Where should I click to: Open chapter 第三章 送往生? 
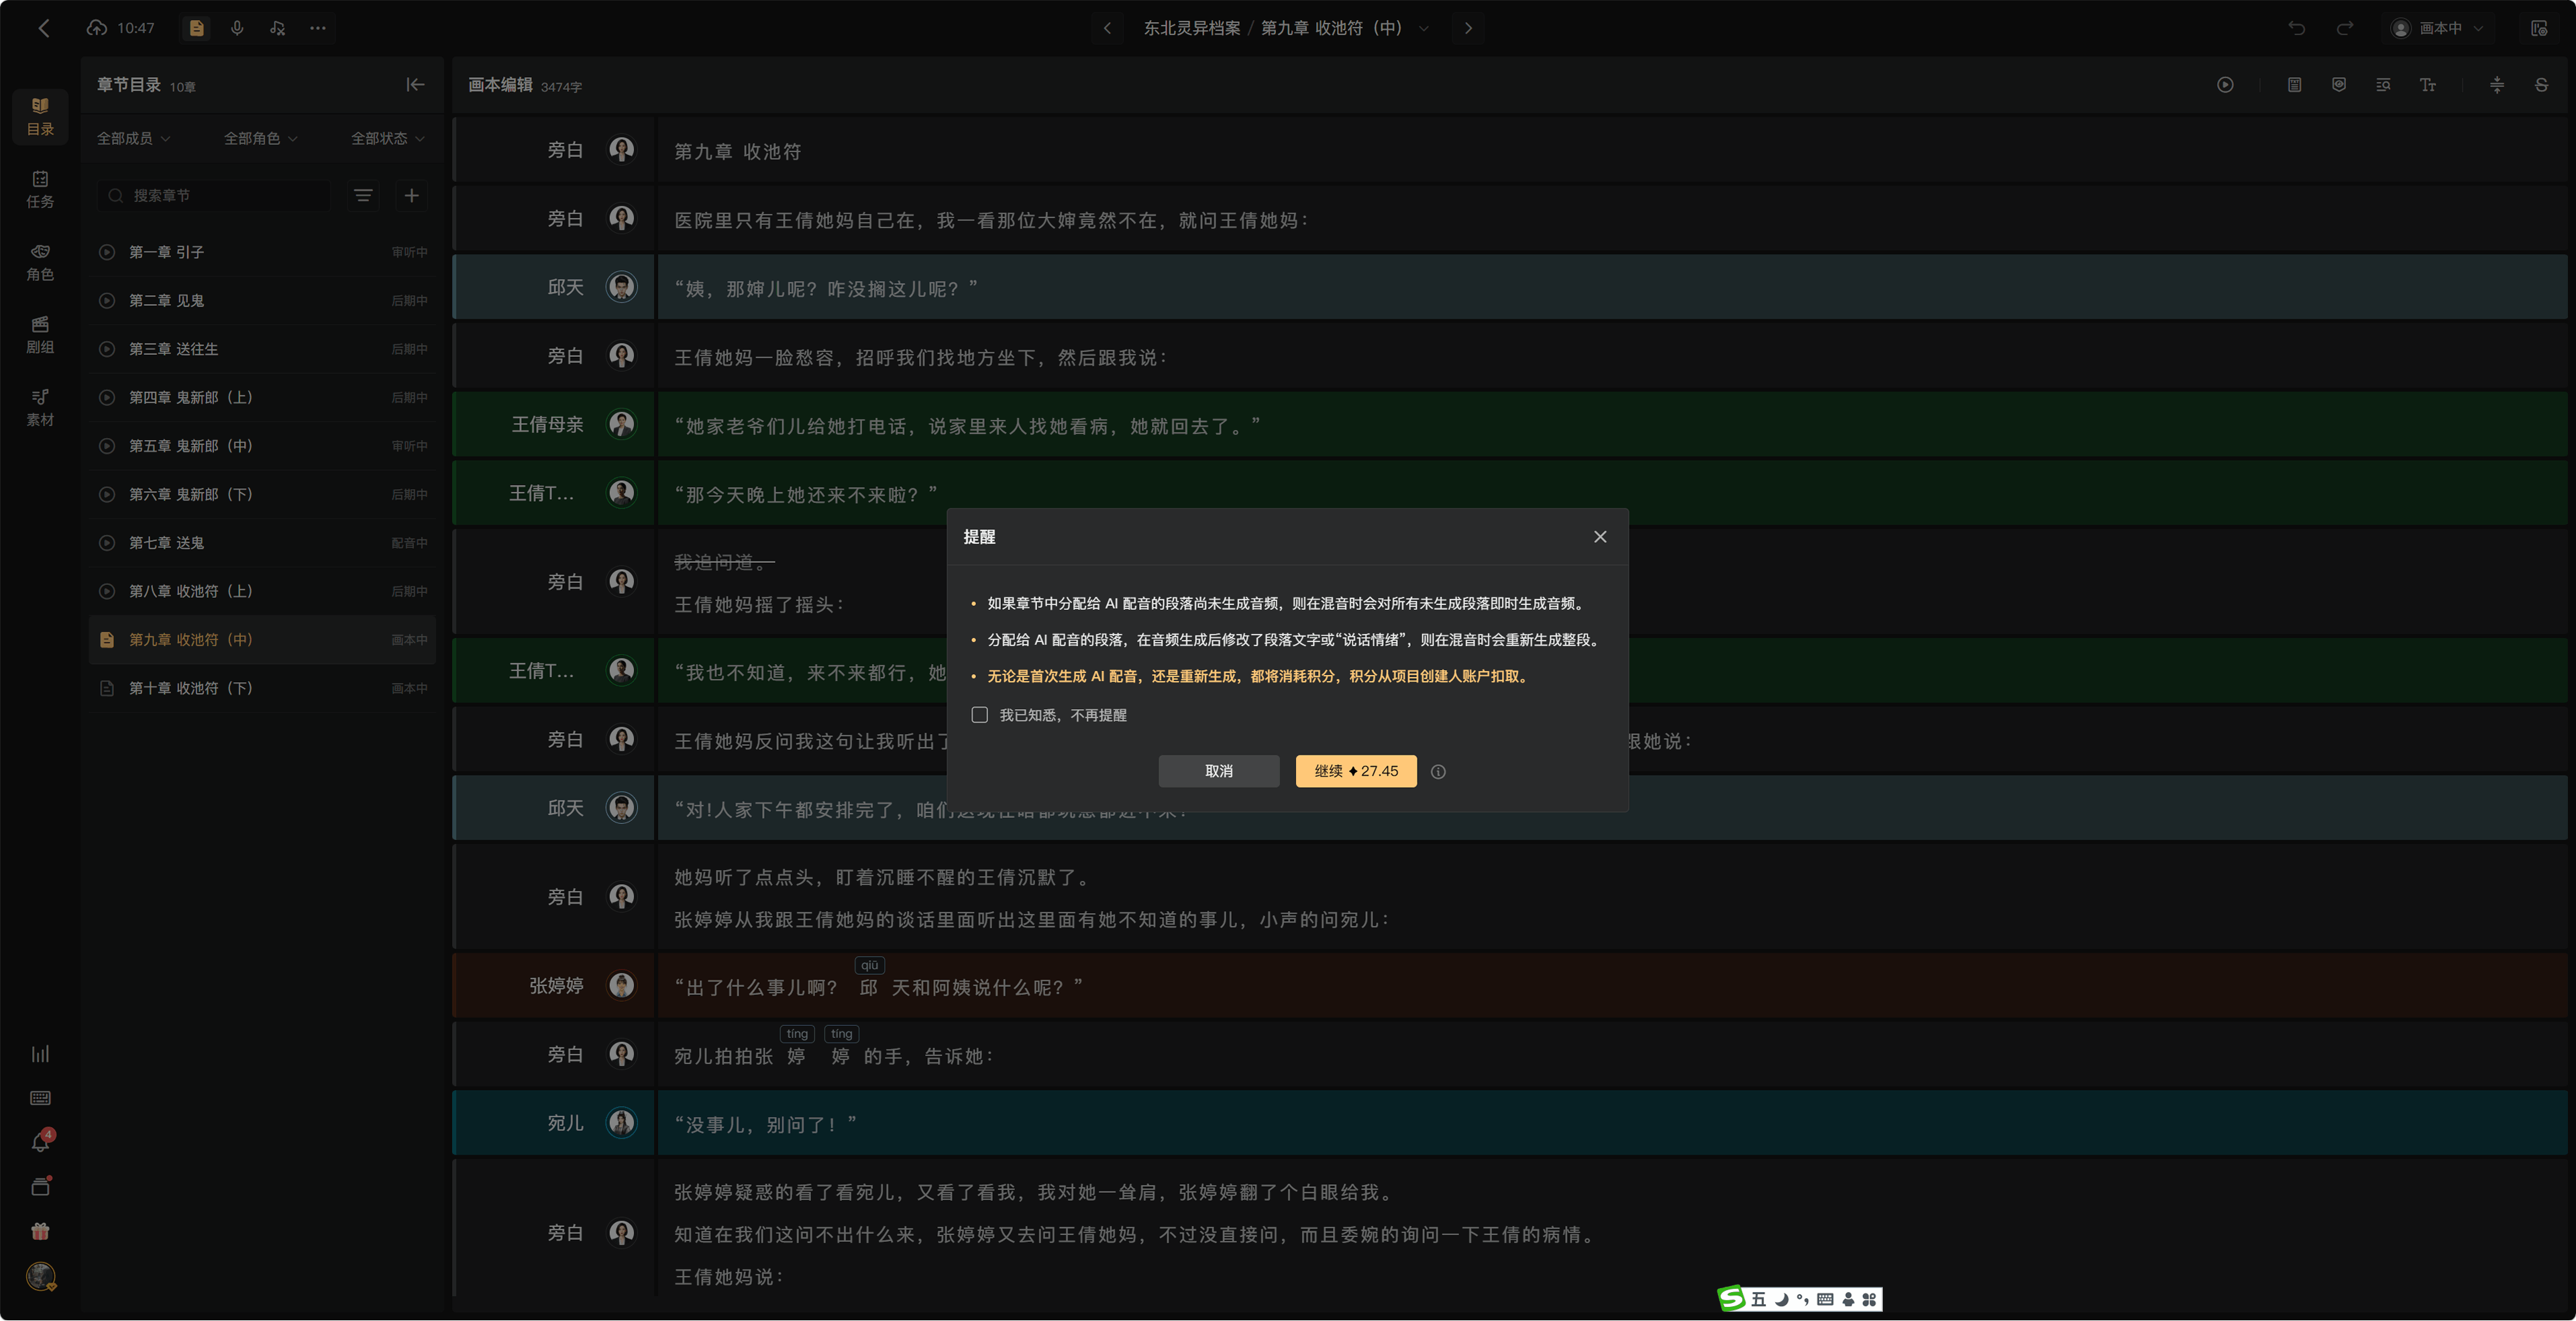click(262, 349)
